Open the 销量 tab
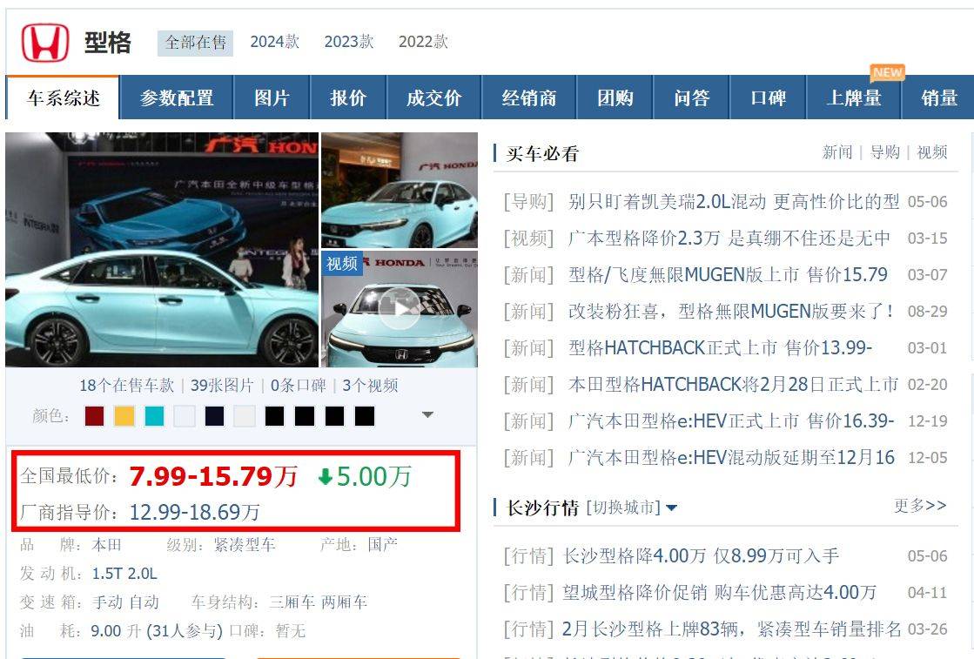Screen dimensions: 974x659 [x=940, y=98]
